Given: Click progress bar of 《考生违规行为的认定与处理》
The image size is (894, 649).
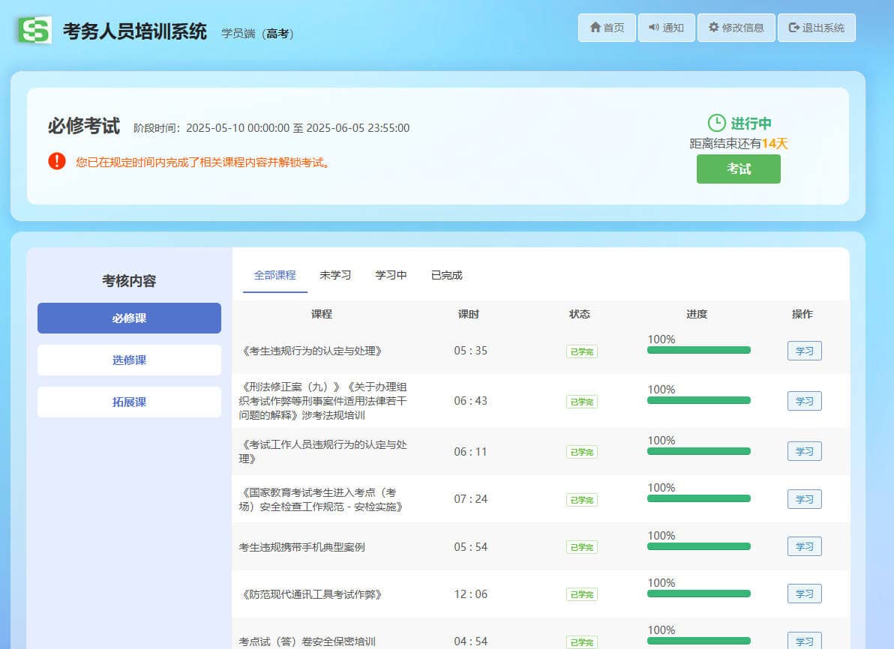Looking at the screenshot, I should [x=698, y=350].
